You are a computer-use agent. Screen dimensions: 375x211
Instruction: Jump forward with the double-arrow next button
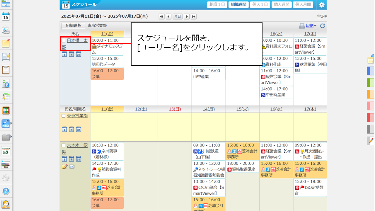pyautogui.click(x=194, y=16)
